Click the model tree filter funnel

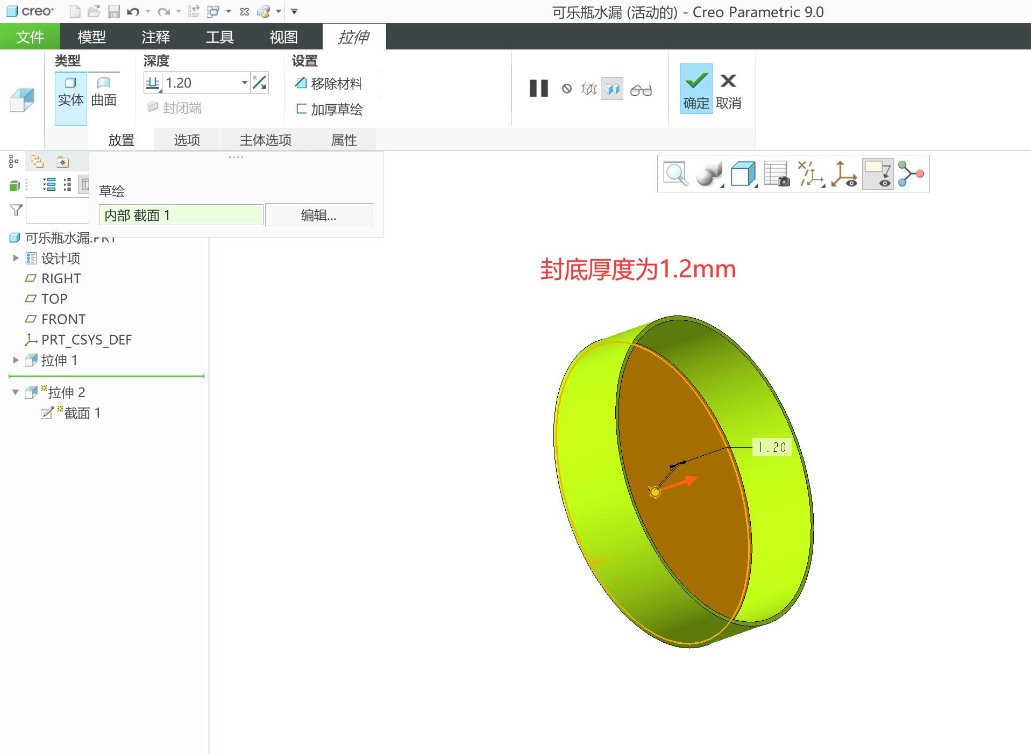(x=16, y=210)
